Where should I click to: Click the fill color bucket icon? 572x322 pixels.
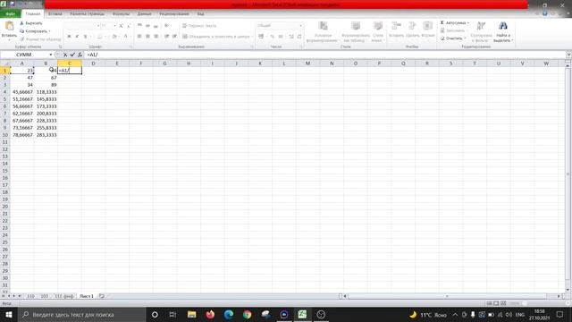(x=114, y=37)
